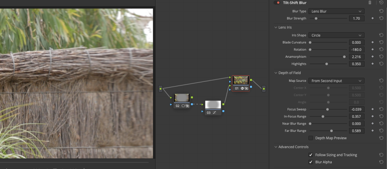Add keyframe for Anamorphism parameter
Viewport: 387px width, 169px height.
pos(372,57)
